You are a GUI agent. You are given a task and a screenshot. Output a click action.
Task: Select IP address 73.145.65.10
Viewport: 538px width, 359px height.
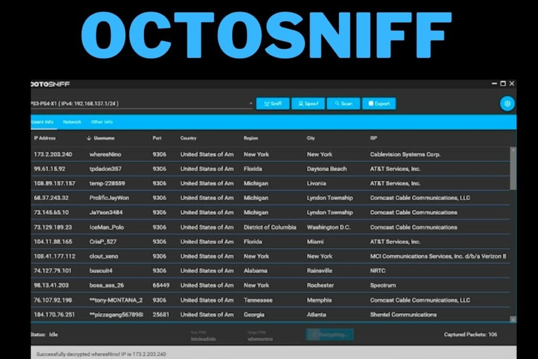coord(51,212)
